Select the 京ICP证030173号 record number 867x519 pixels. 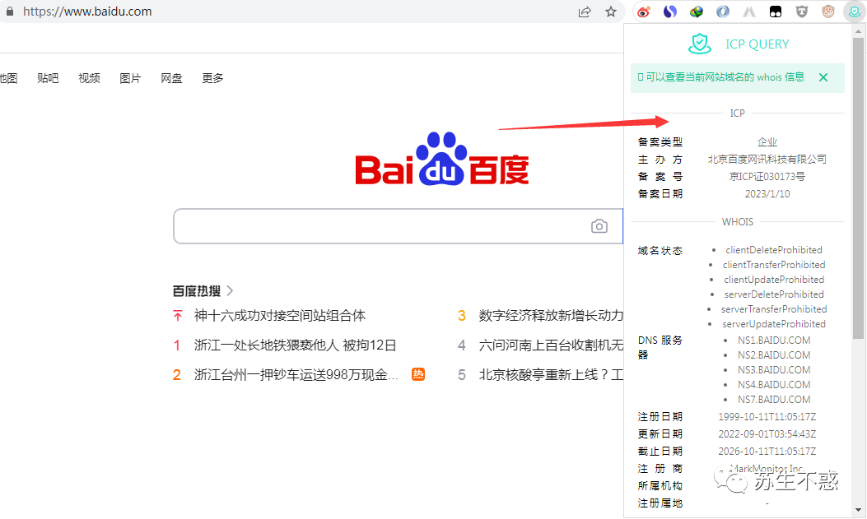pyautogui.click(x=767, y=177)
